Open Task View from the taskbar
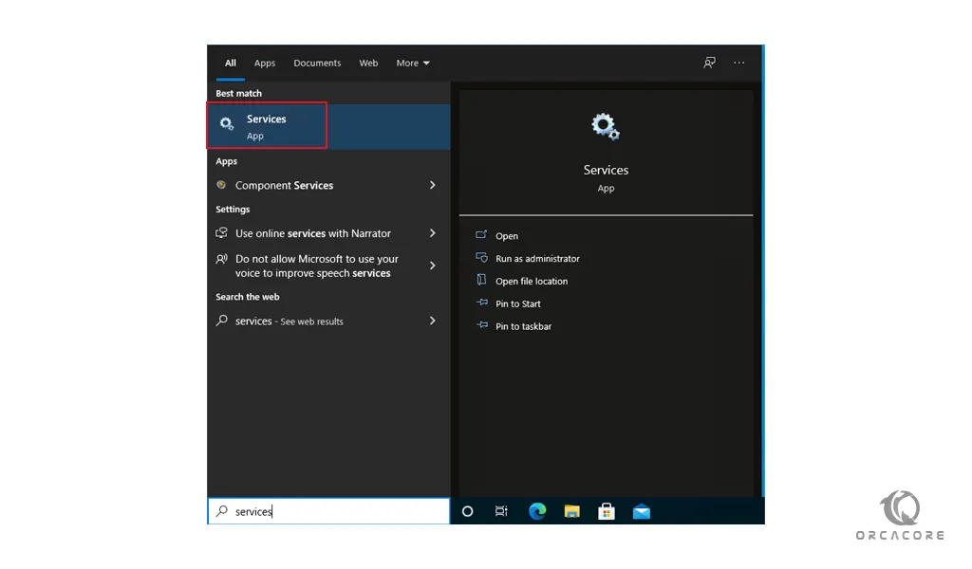972x569 pixels. (501, 511)
